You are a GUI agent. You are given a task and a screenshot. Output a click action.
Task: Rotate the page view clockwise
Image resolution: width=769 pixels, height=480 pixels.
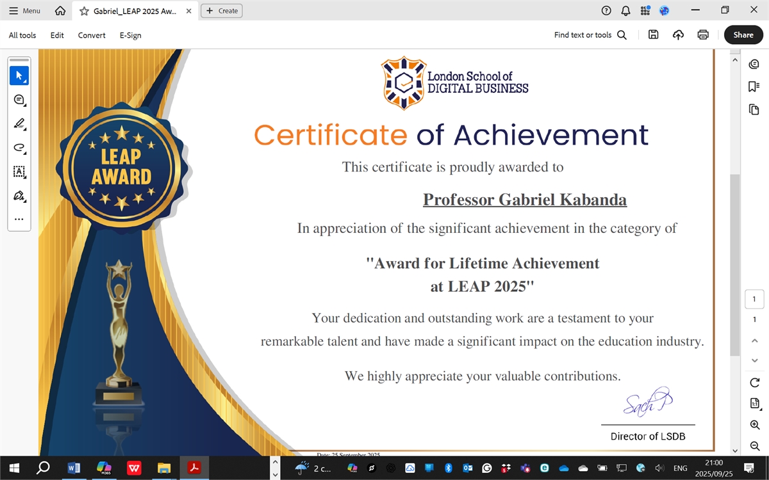[754, 383]
